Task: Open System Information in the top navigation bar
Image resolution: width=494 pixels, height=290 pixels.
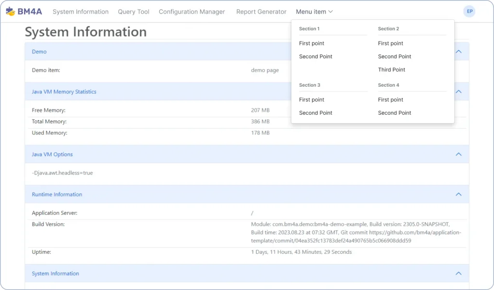Action: (81, 12)
